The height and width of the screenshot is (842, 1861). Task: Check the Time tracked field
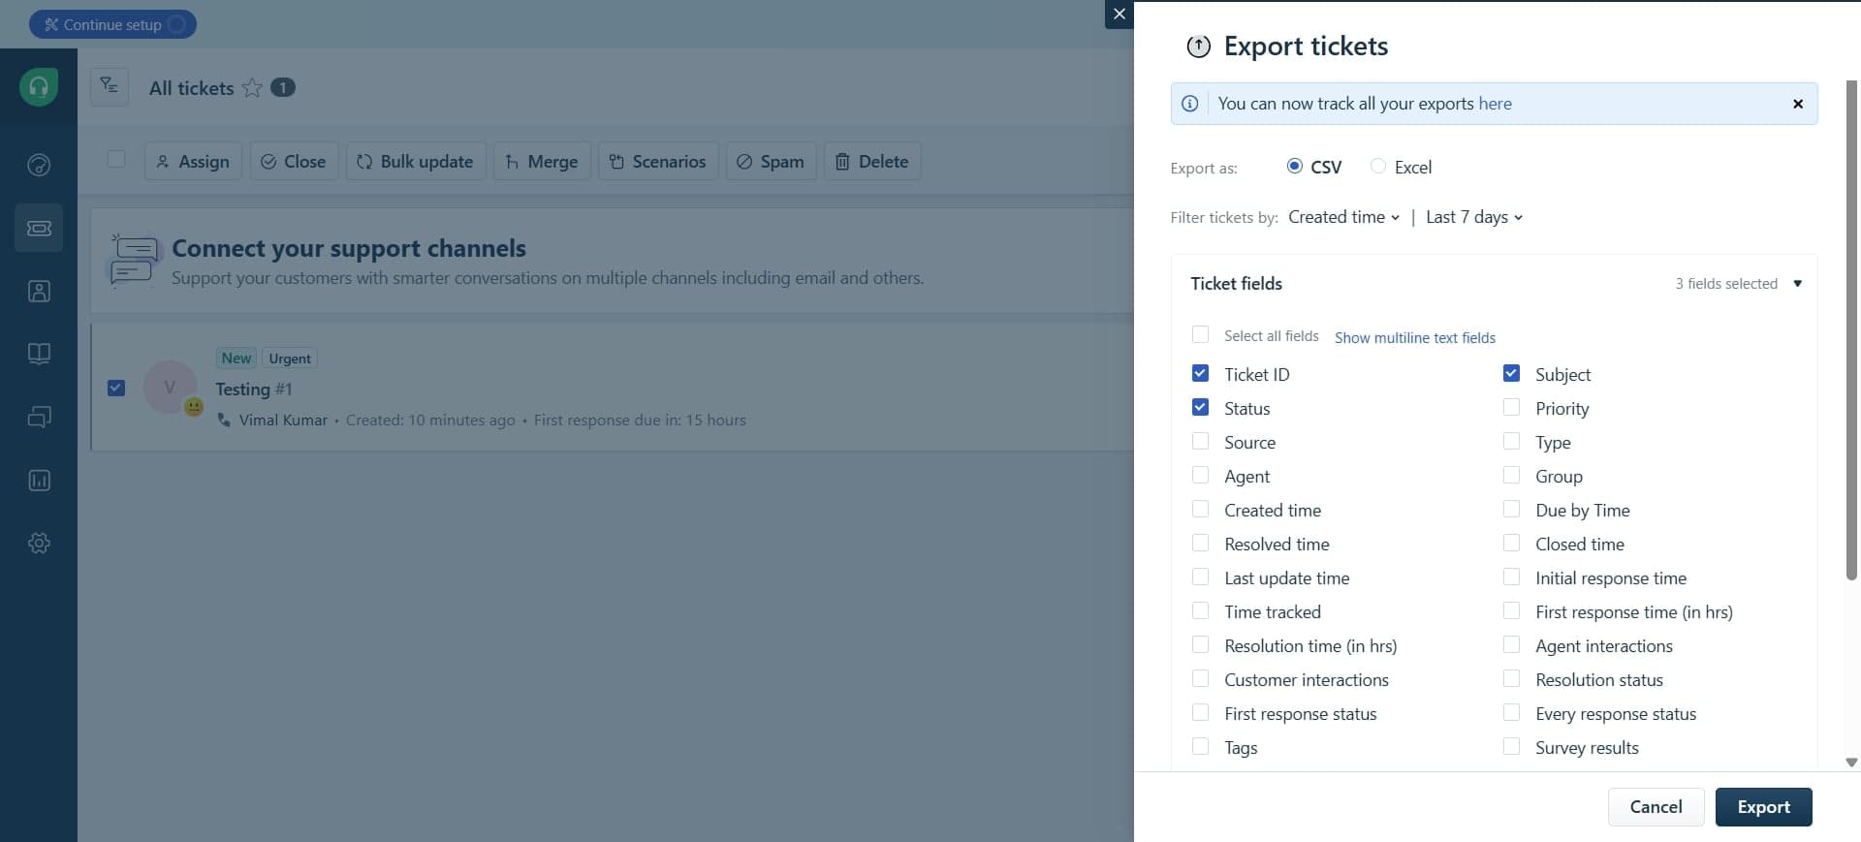tap(1200, 610)
